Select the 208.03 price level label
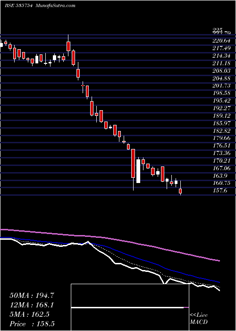This screenshot has height=331, width=236. [x=221, y=71]
